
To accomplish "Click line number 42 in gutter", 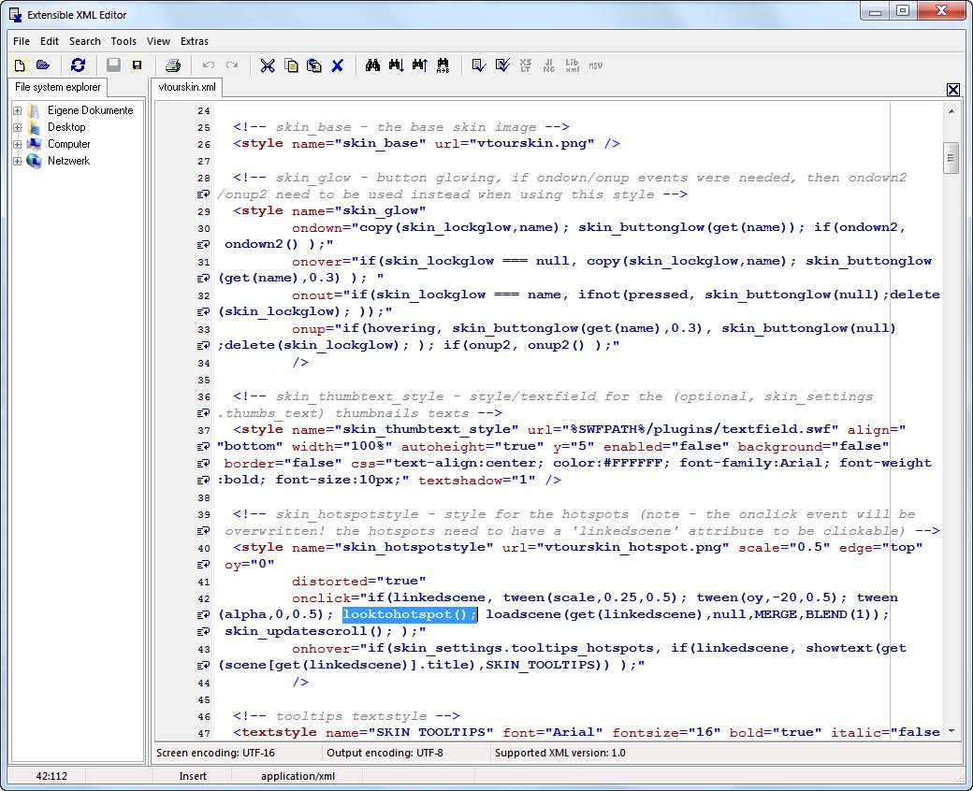I will 204,598.
